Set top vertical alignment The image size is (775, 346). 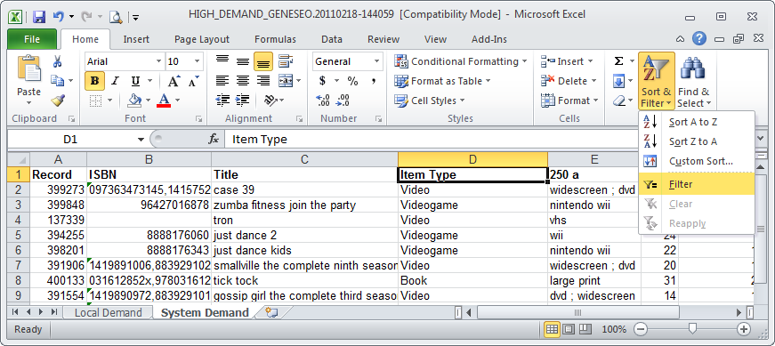tap(222, 61)
